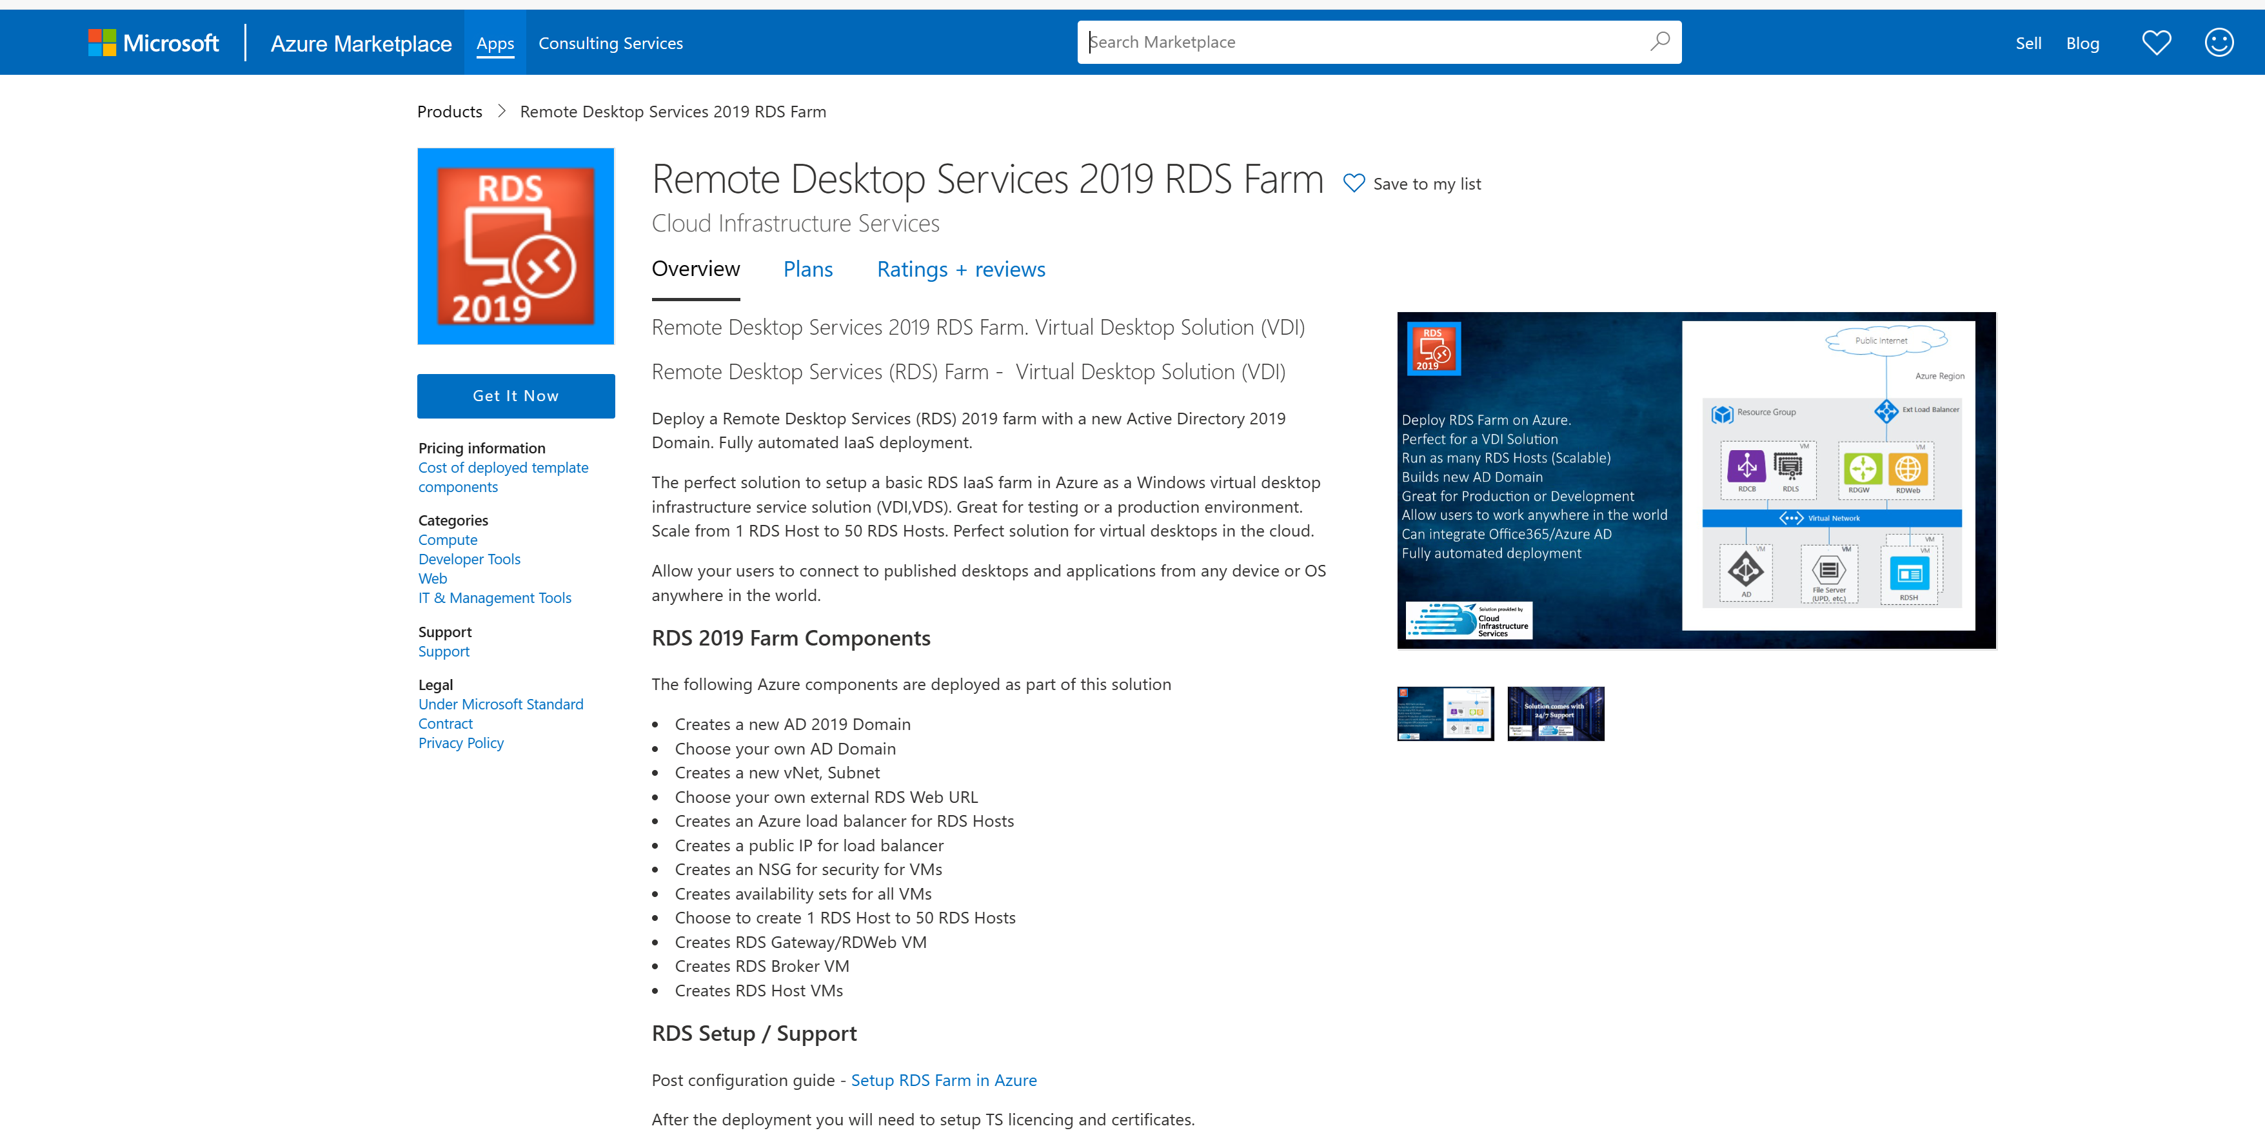Focus the Search Marketplace field

pyautogui.click(x=1379, y=41)
